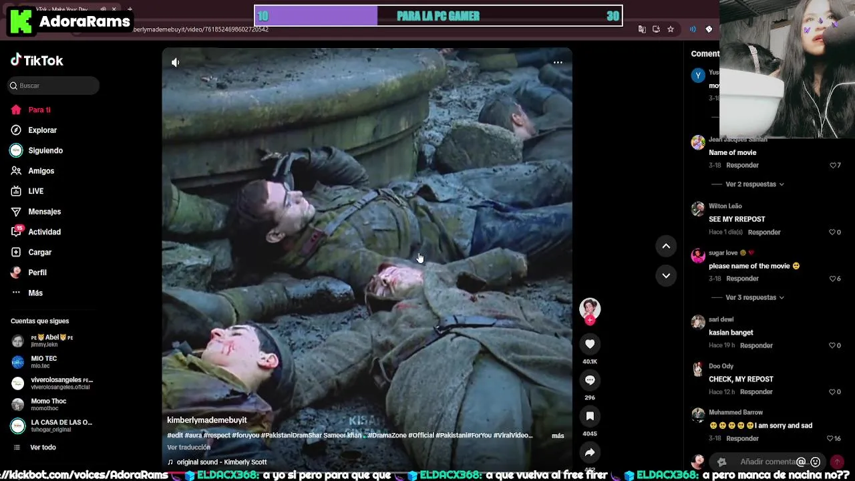Like the CHECK, MY REPOST comment
Viewport: 855px width, 481px height.
coord(833,392)
